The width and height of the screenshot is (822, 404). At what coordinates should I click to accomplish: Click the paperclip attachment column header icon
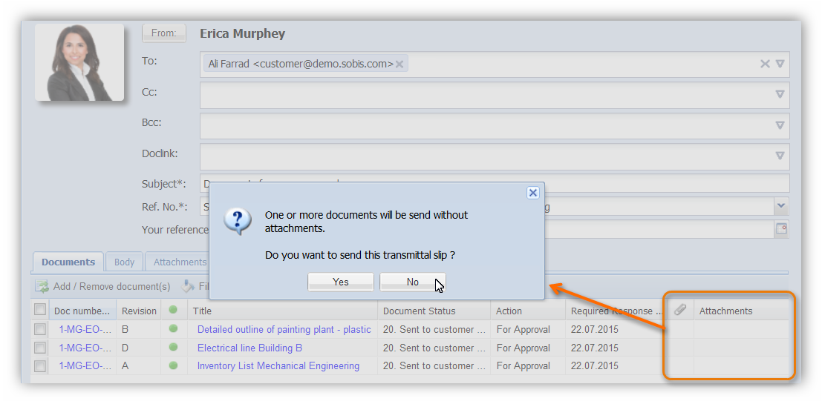point(679,311)
